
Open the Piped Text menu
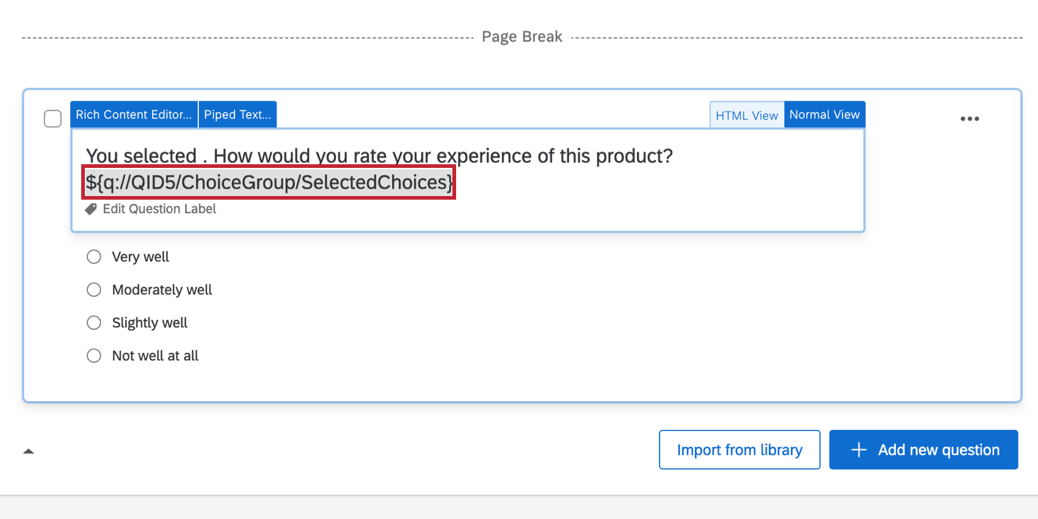[238, 115]
